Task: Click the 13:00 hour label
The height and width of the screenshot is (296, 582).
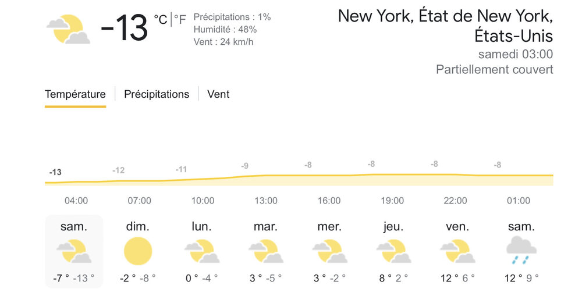Action: tap(266, 201)
